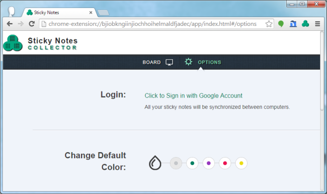Click the Sticky Notes Collector clover logo
The height and width of the screenshot is (194, 327).
point(13,43)
